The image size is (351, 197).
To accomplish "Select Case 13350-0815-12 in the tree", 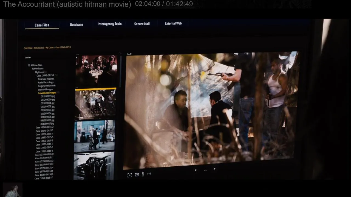I will coord(44,161).
